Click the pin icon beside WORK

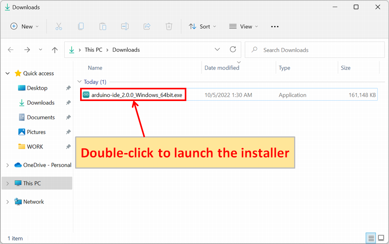point(68,146)
